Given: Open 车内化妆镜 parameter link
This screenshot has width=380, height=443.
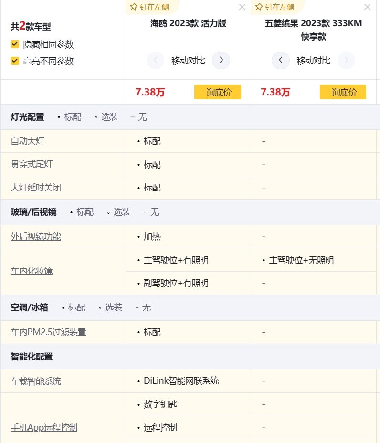Looking at the screenshot, I should click(32, 271).
